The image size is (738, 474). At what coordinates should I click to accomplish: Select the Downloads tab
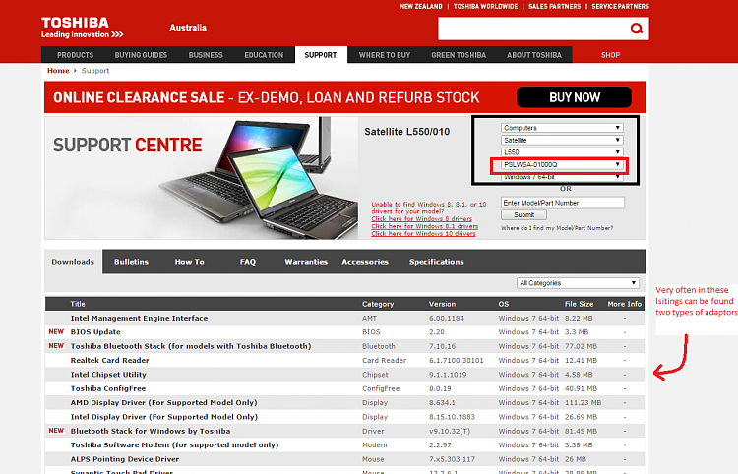click(x=73, y=262)
